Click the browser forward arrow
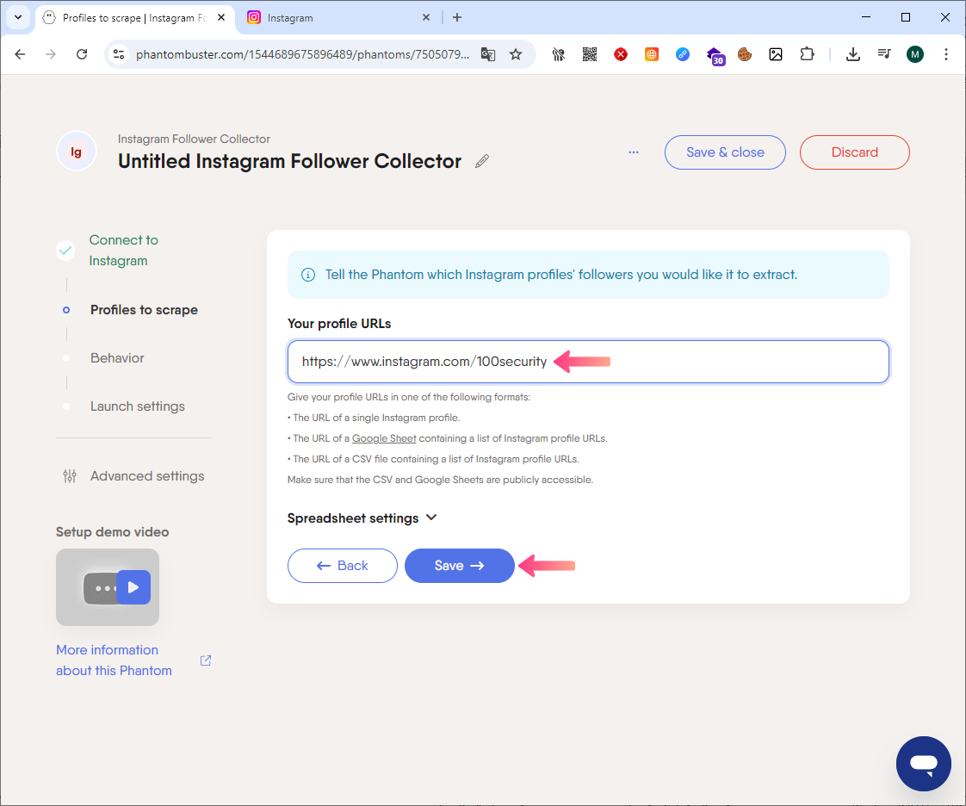Viewport: 966px width, 806px height. coord(51,54)
